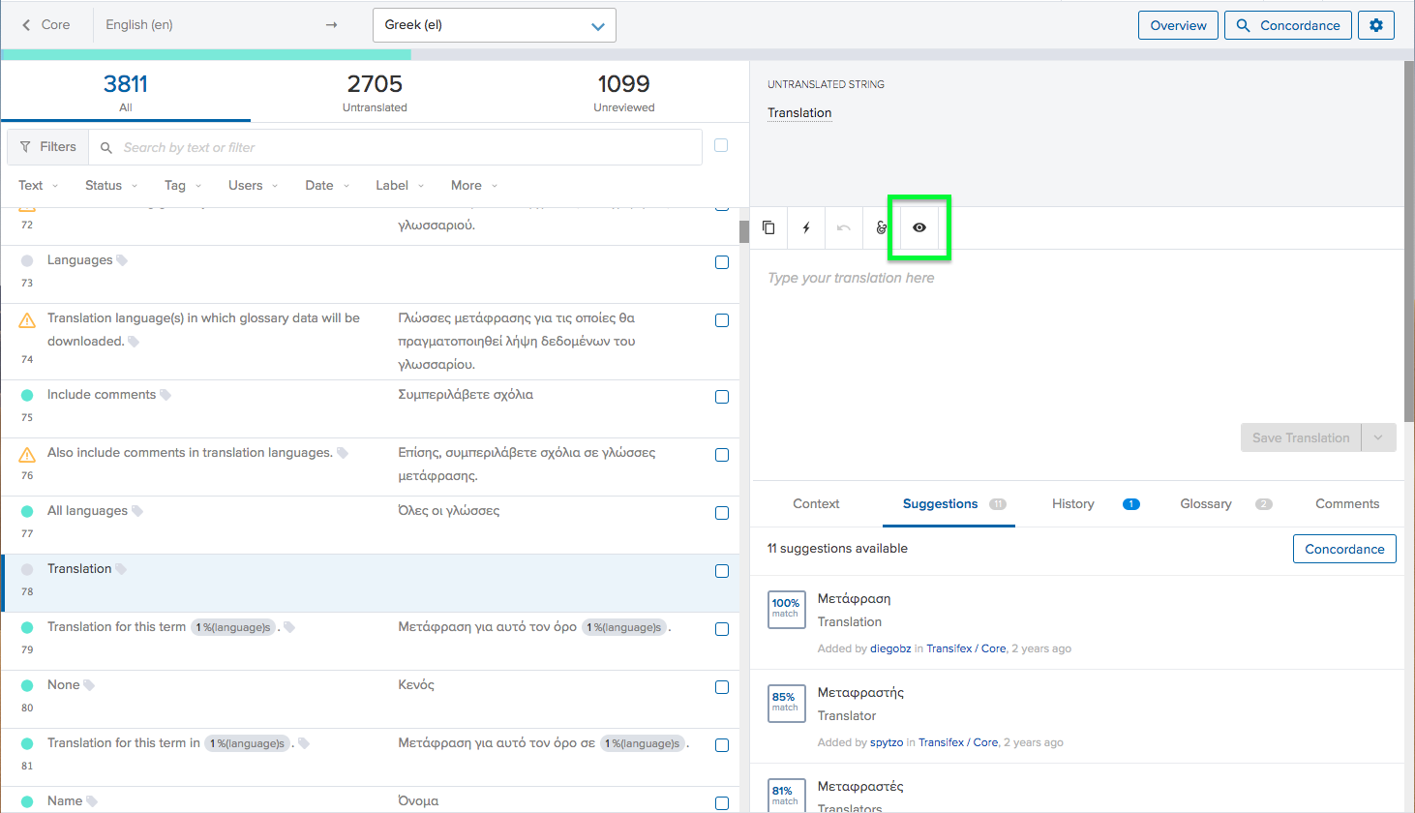
Task: Open diegobz user link
Action: pyautogui.click(x=890, y=648)
